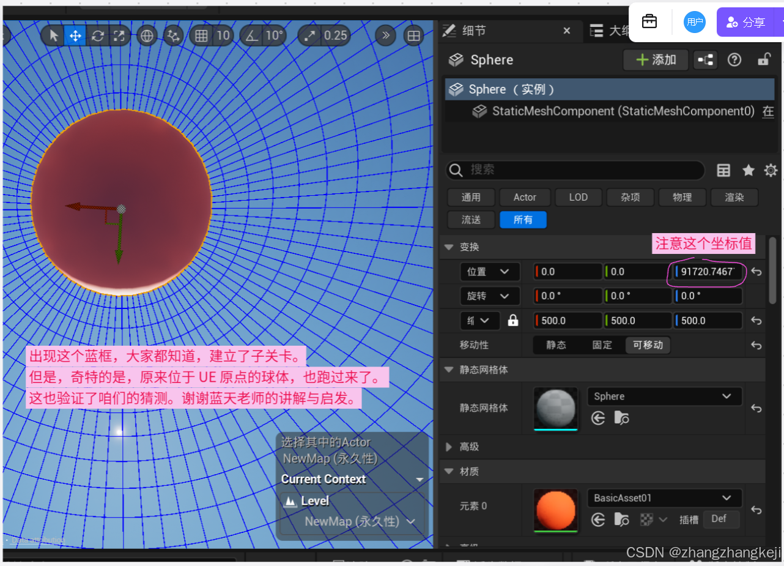
Task: Toggle scale snapping icon
Action: (309, 35)
